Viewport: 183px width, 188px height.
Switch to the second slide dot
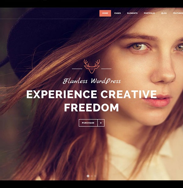[x=92, y=176]
